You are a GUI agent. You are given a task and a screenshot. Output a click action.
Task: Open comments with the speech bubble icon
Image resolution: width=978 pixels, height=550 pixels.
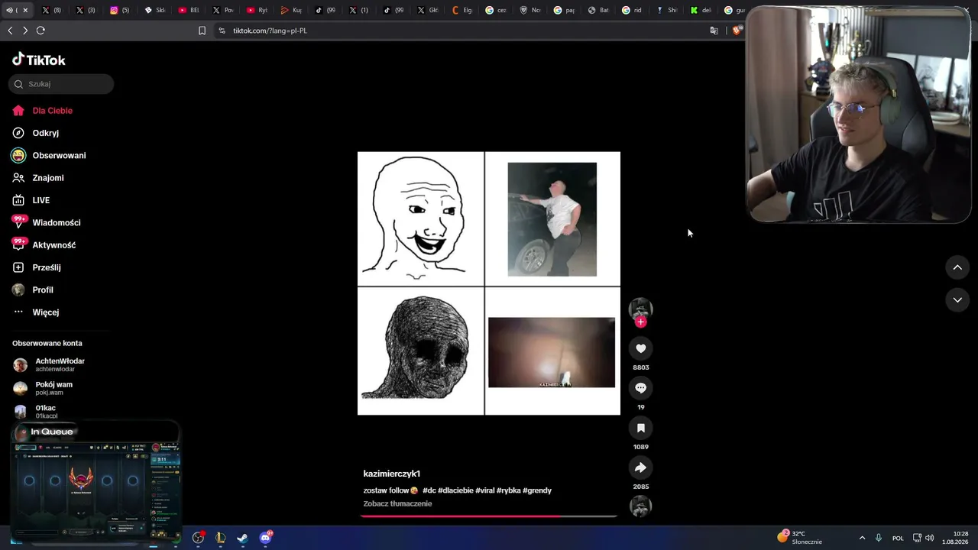pos(640,388)
